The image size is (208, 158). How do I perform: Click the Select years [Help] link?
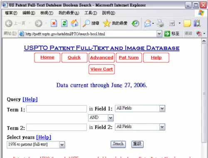pos(44,137)
